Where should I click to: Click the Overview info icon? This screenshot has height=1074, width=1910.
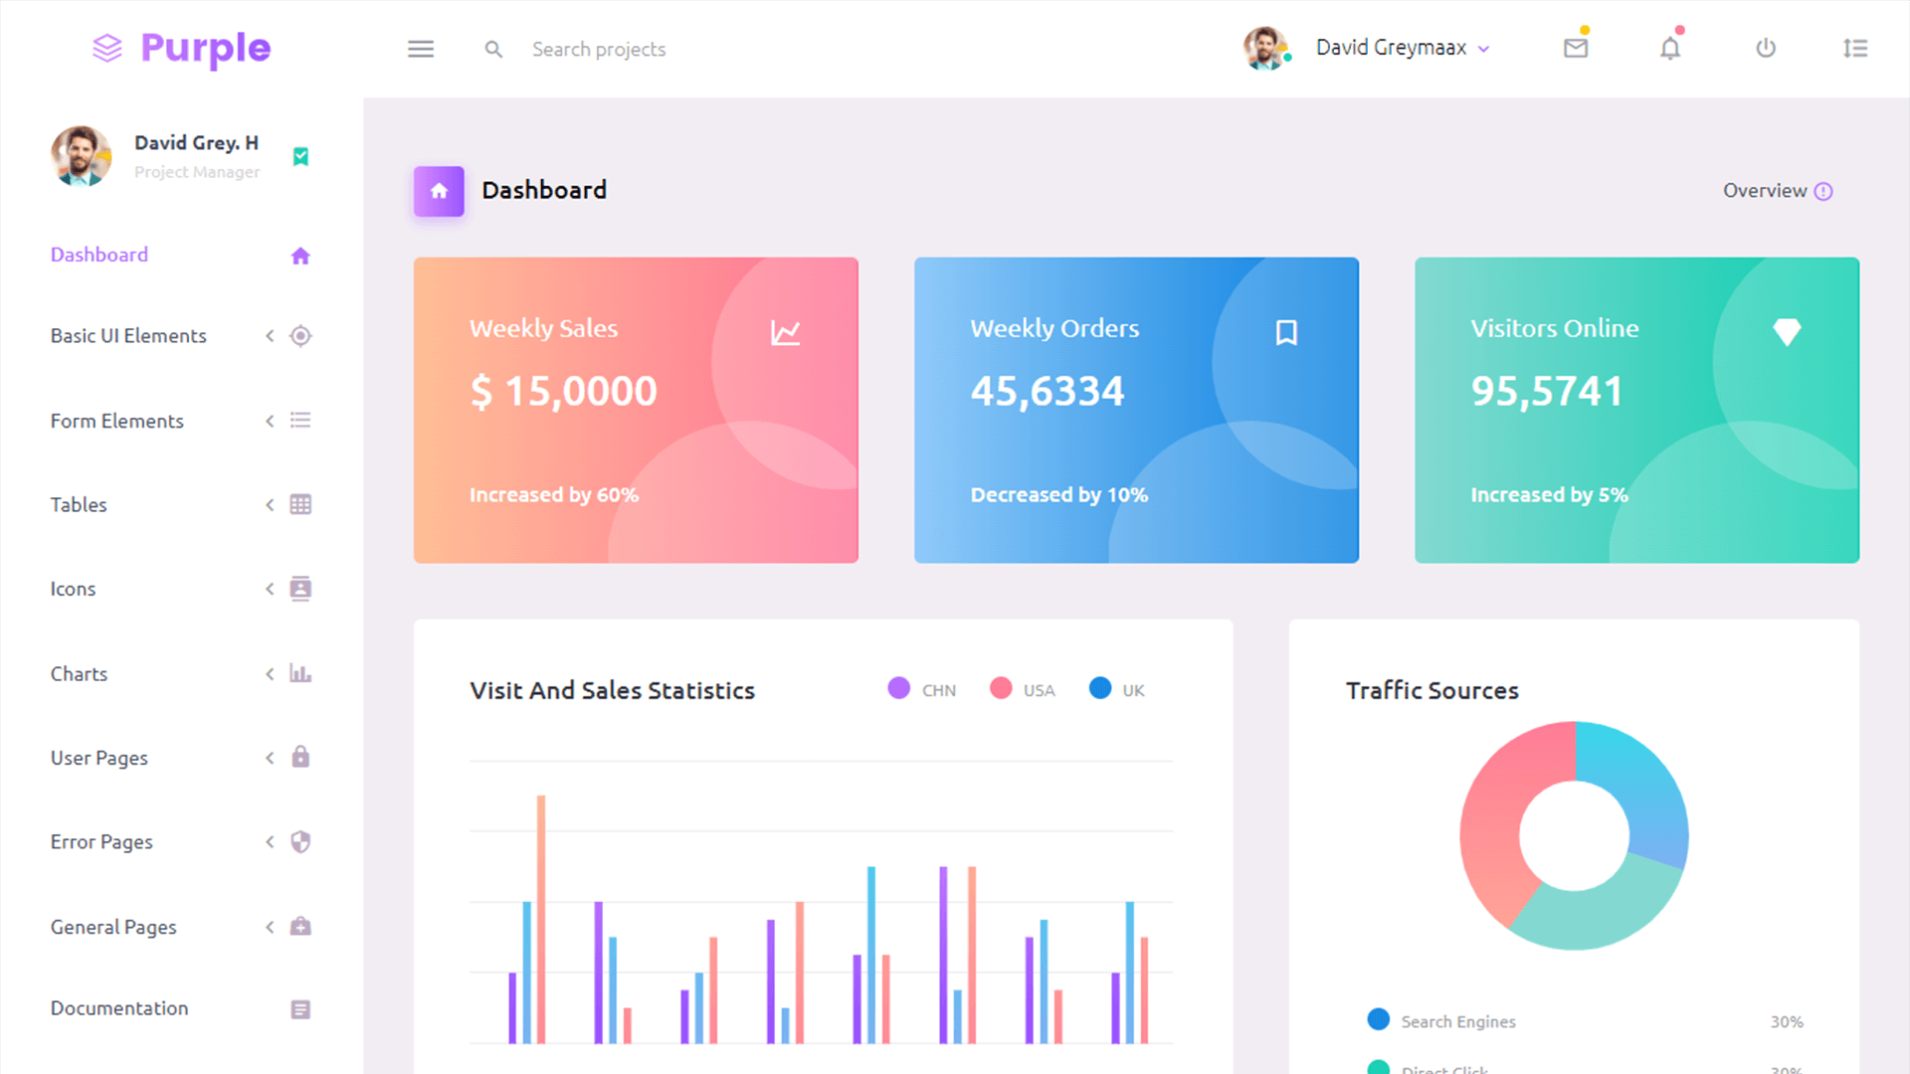[x=1822, y=191]
